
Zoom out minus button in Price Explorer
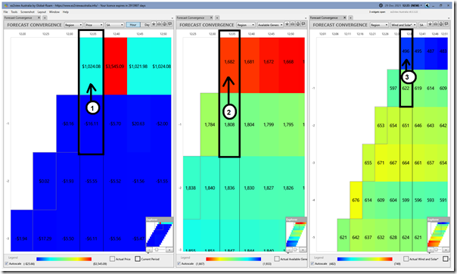(149, 250)
